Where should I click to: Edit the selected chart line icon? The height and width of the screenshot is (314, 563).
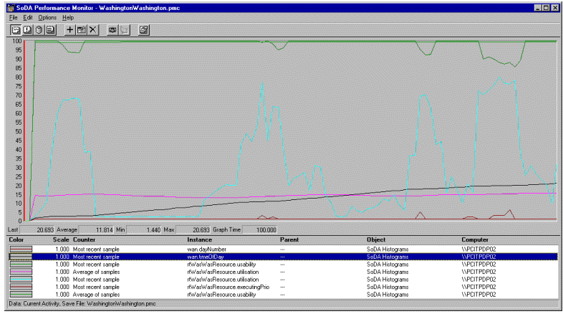81,30
